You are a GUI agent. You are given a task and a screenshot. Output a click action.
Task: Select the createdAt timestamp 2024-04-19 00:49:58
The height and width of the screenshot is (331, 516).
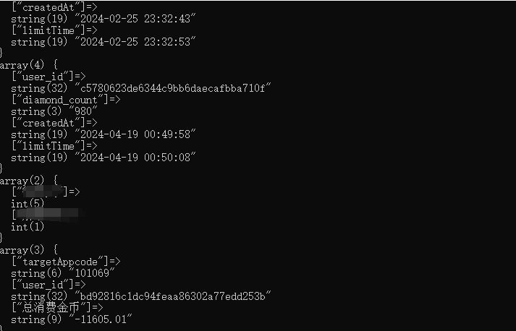point(135,134)
